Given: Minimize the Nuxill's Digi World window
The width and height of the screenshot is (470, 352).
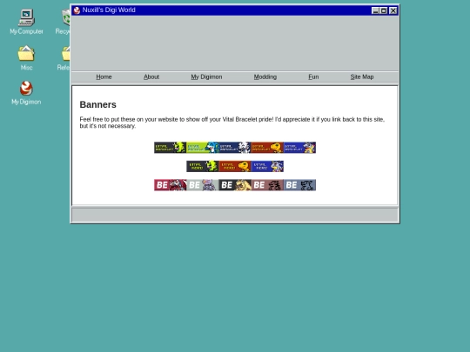Looking at the screenshot, I should 375,10.
